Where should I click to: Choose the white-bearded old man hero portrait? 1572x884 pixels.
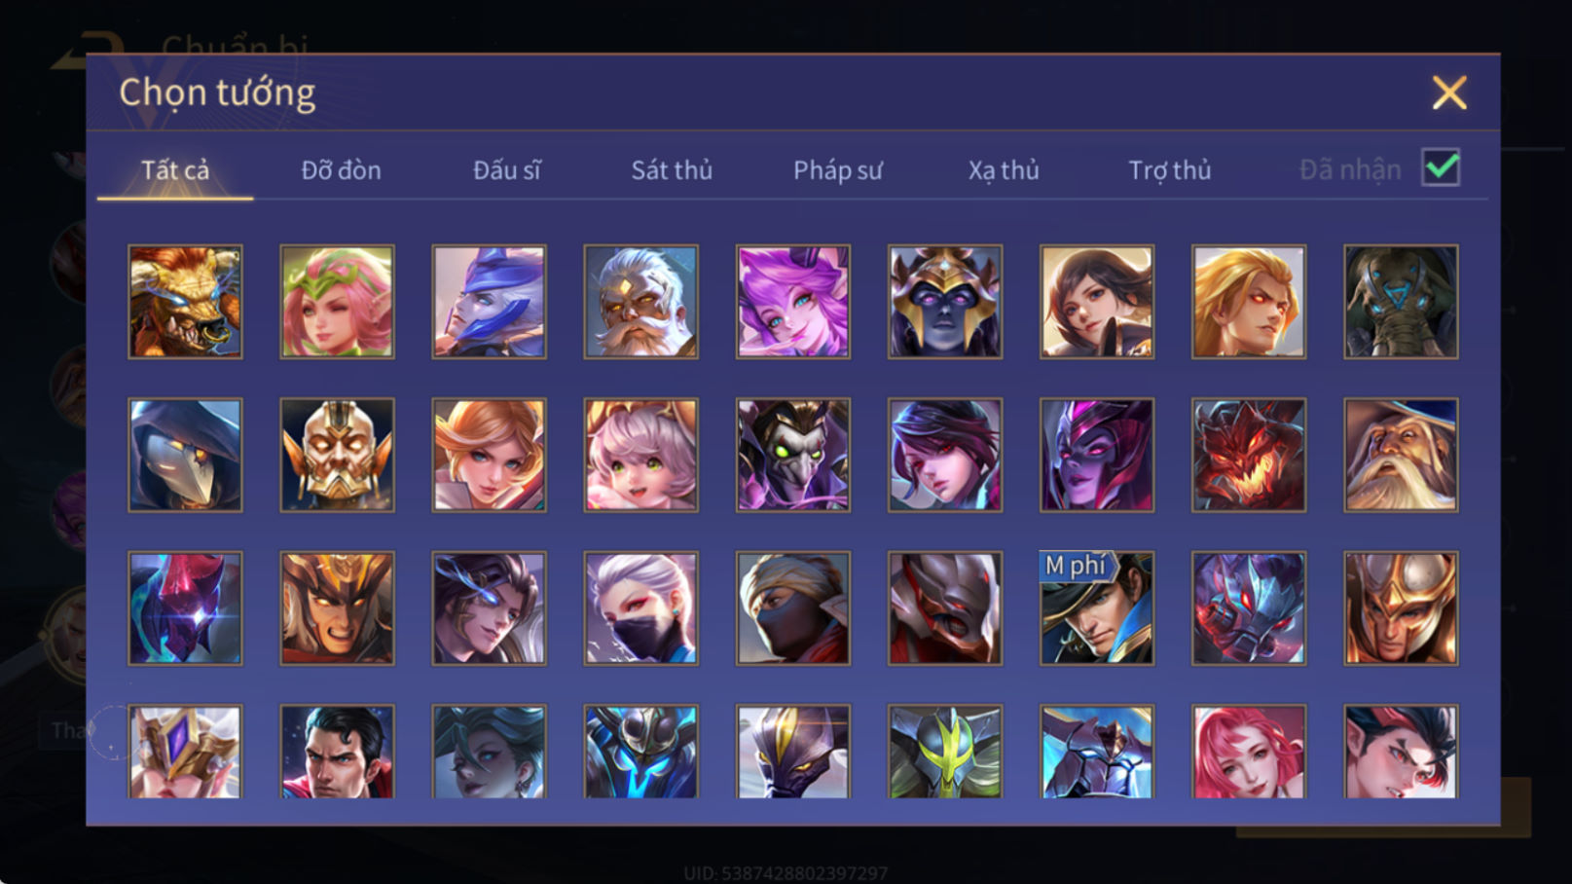[x=640, y=302]
